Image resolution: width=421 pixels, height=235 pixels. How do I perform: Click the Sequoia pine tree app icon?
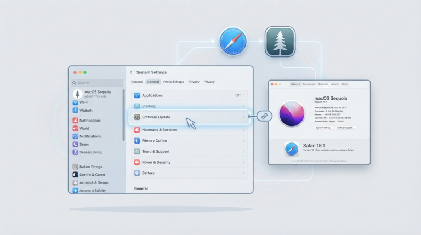click(280, 42)
